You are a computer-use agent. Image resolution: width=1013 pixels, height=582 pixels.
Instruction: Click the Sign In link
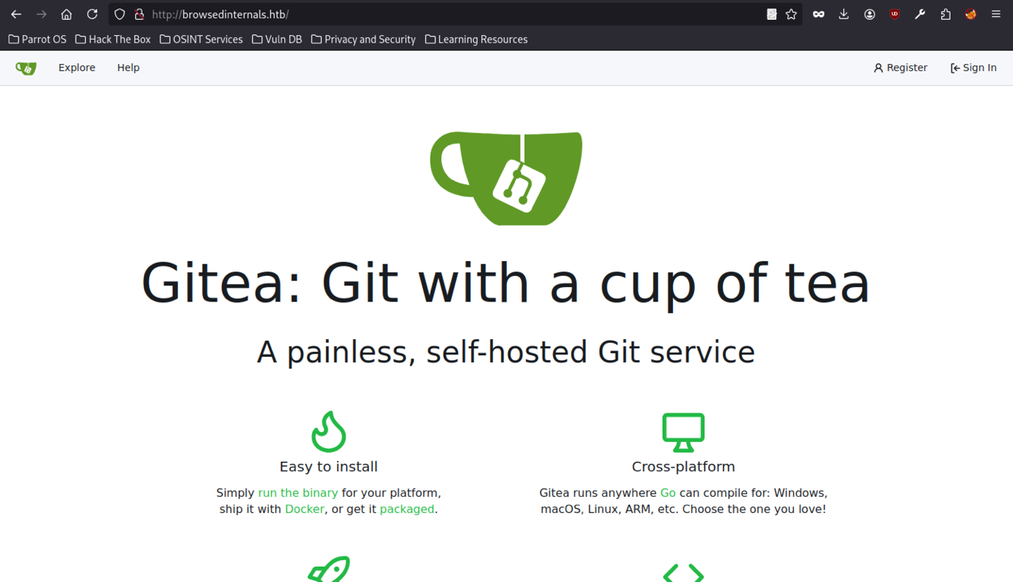[x=973, y=68]
